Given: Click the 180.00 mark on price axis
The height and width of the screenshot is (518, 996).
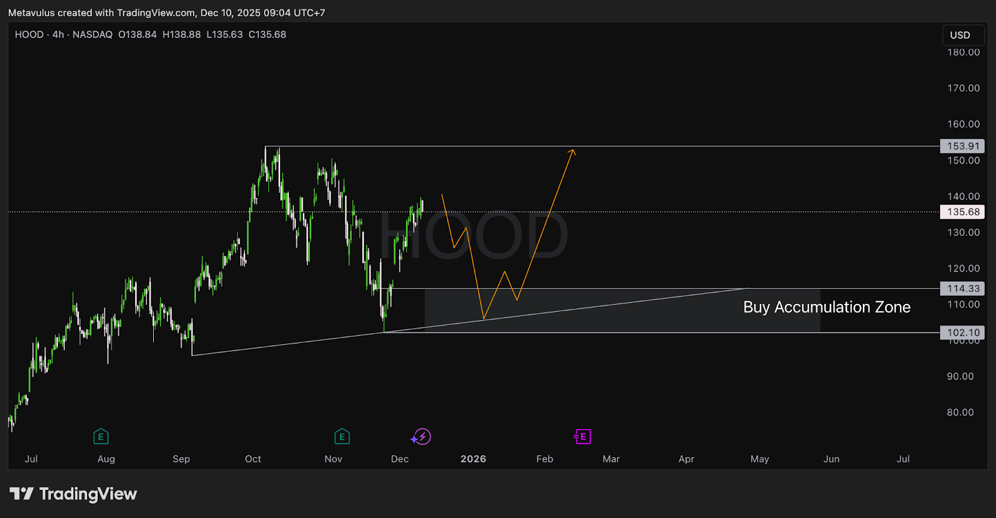Looking at the screenshot, I should [x=963, y=52].
